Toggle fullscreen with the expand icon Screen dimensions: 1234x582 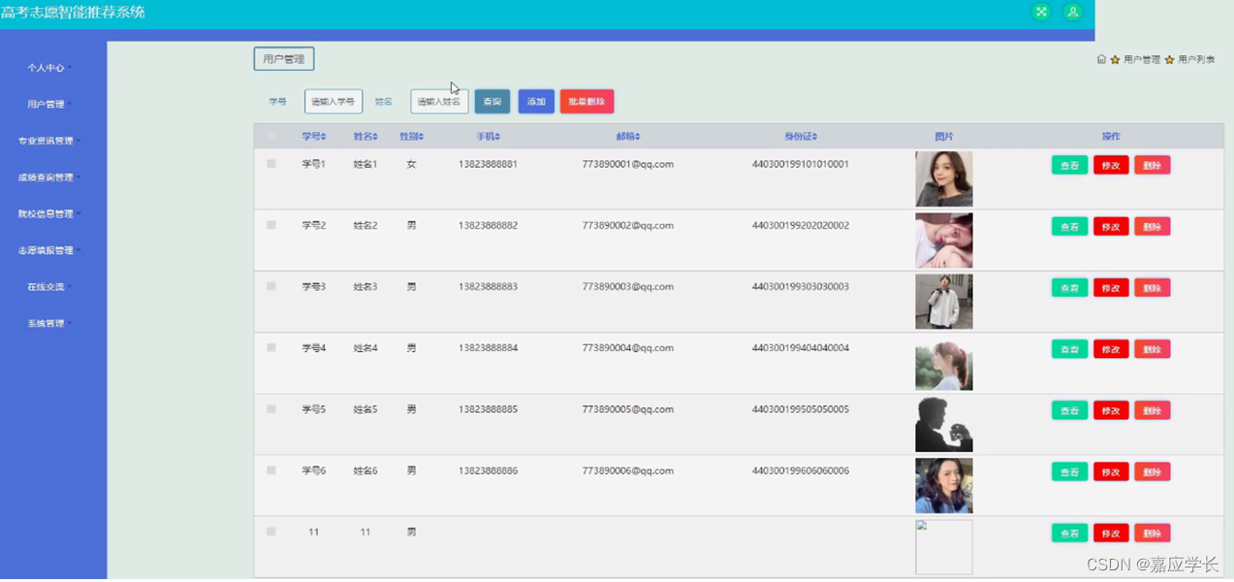click(1041, 12)
